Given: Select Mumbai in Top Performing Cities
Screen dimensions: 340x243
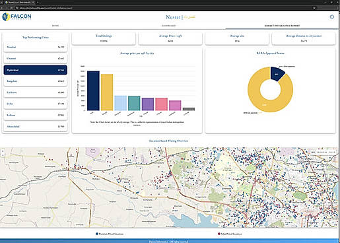Looking at the screenshot, I should coord(36,47).
